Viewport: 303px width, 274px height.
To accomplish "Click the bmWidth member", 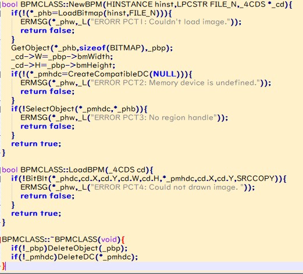I will 94,56.
